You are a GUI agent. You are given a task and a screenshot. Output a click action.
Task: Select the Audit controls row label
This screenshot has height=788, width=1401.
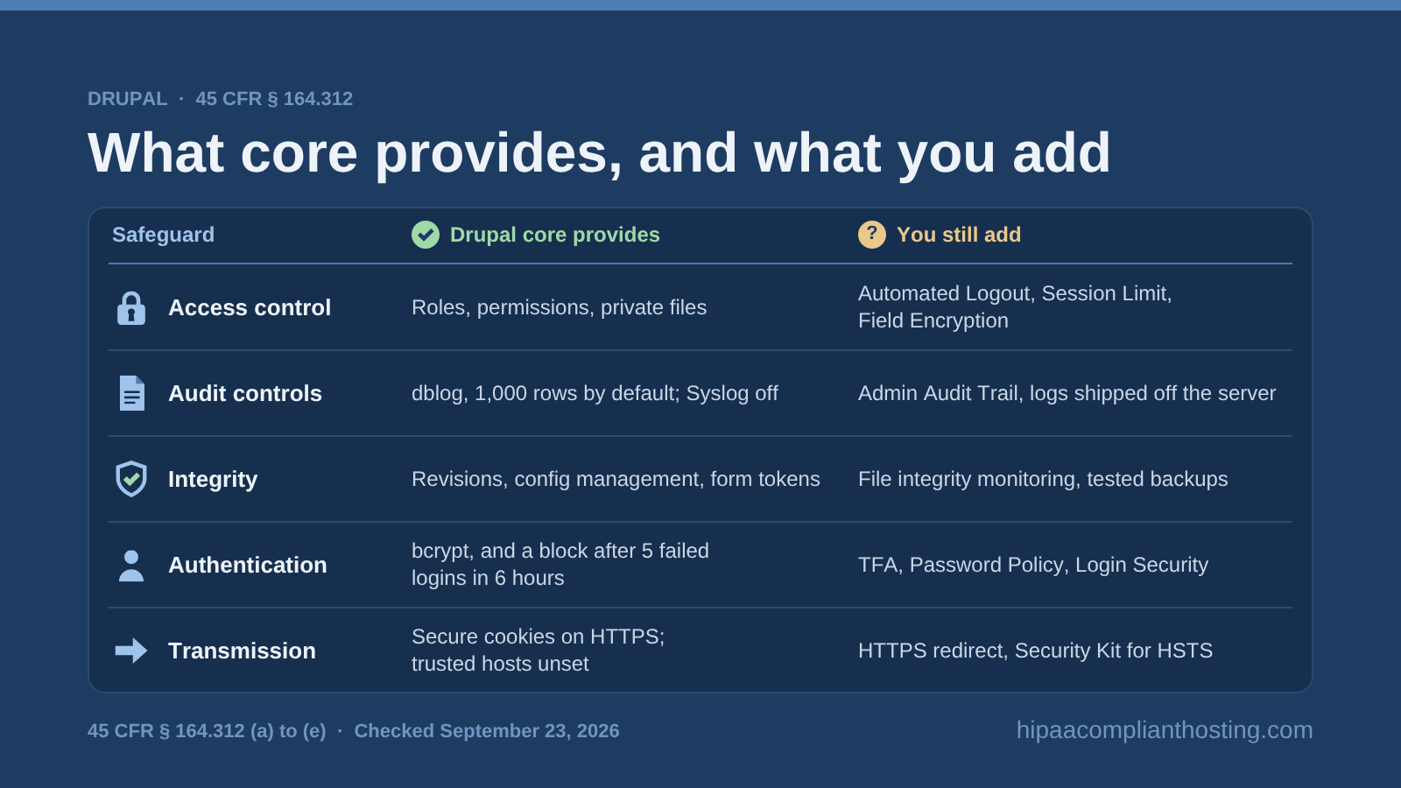(x=245, y=393)
